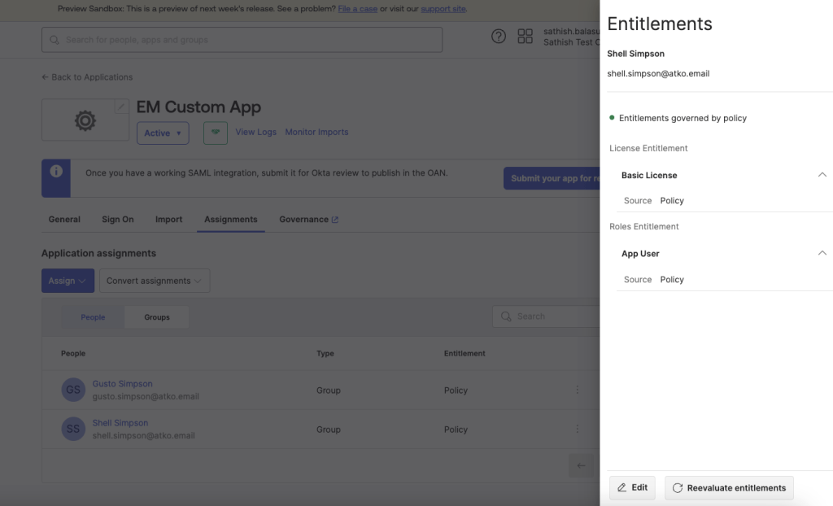
Task: Open kebab menu for Shell Simpson row
Action: (577, 429)
